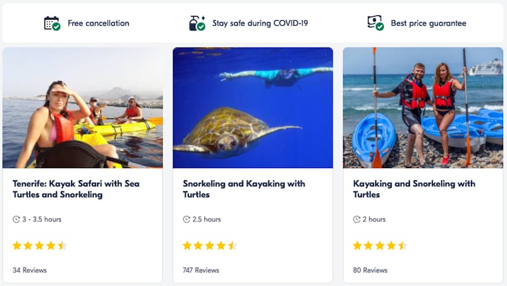Click the COVID-19 sanitizer safety icon

(196, 23)
